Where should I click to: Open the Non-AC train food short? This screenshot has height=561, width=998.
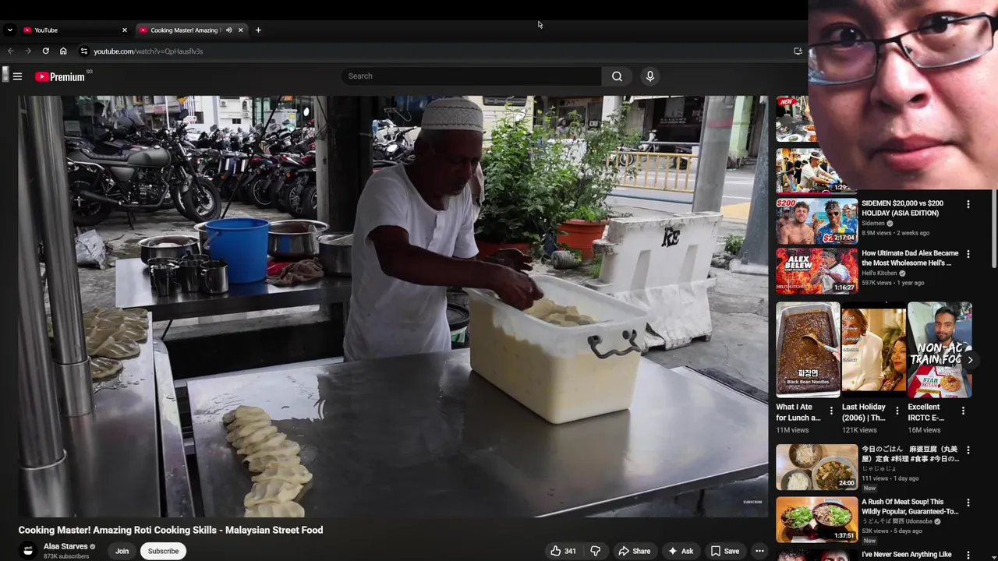click(940, 350)
